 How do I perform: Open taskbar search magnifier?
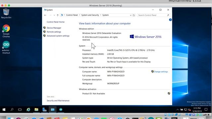coord(12,109)
